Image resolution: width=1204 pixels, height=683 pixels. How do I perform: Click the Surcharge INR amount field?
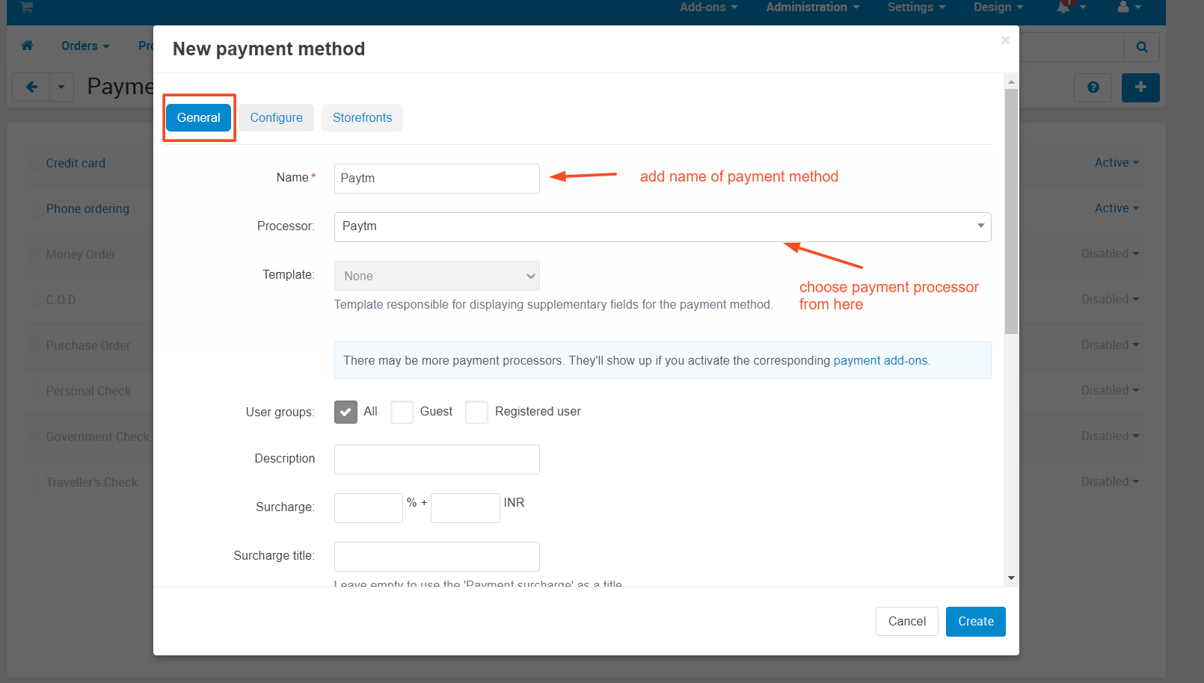point(465,508)
